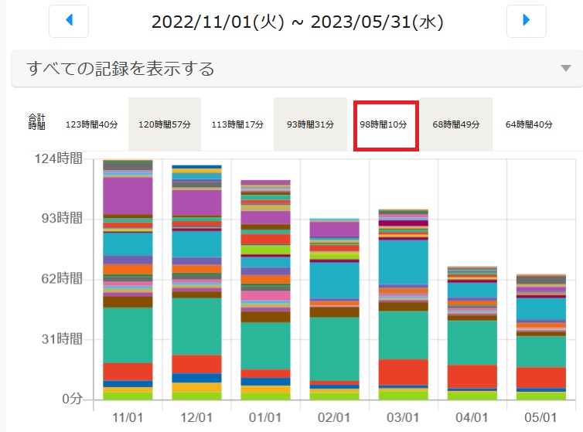Click the 124時間 y-axis label
This screenshot has width=583, height=432.
pos(58,158)
